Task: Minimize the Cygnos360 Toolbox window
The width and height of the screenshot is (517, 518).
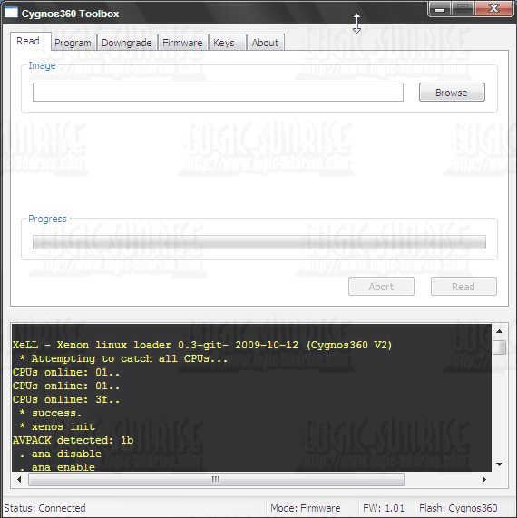Action: [440, 8]
